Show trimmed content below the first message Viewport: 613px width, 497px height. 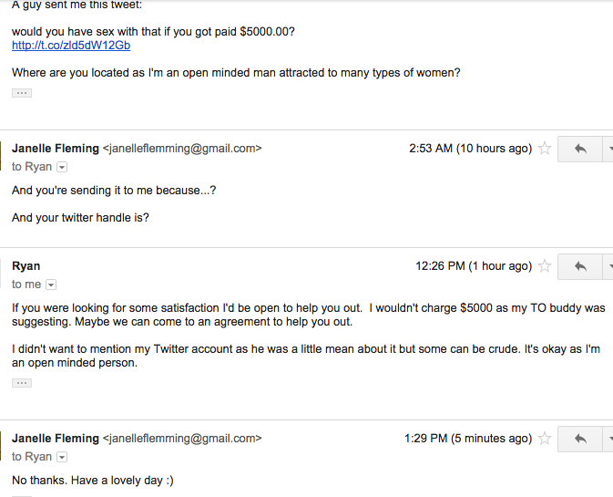[22, 93]
